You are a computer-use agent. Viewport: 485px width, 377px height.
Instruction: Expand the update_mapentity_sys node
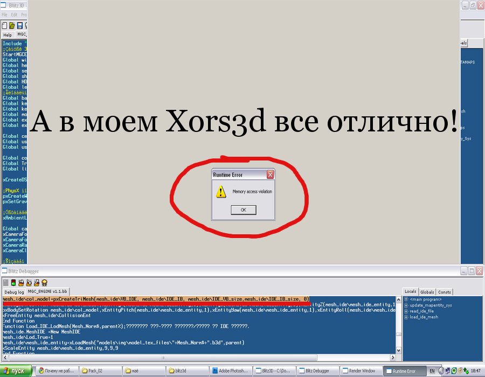pyautogui.click(x=406, y=305)
